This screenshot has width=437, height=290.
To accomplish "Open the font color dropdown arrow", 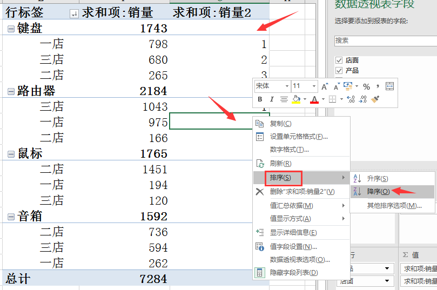I will 323,99.
